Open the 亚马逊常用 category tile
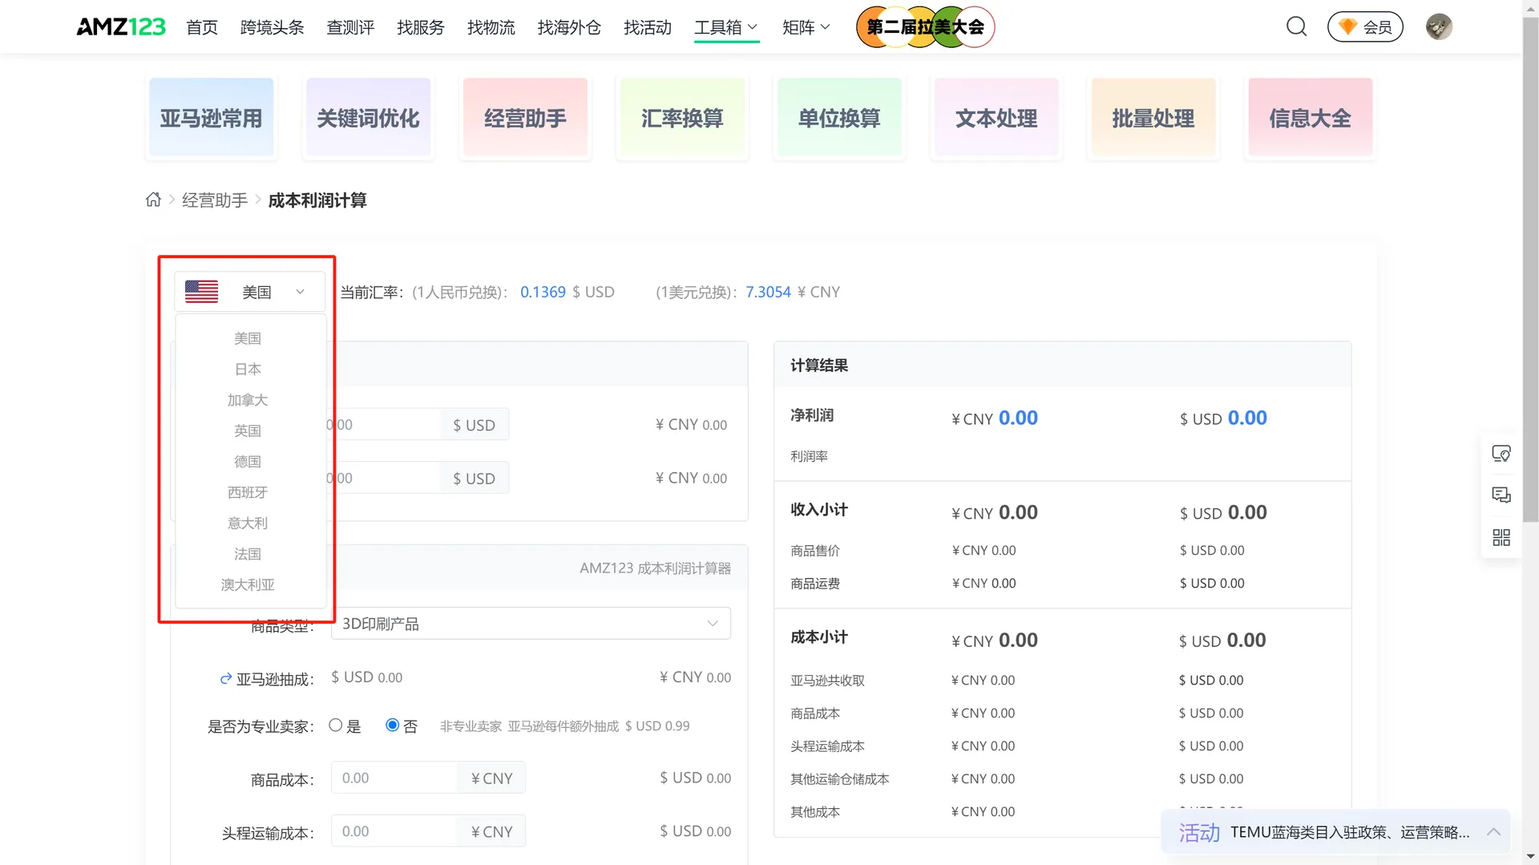The height and width of the screenshot is (865, 1539). click(x=212, y=117)
